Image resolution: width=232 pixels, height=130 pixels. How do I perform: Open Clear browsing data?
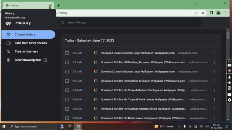pos(28,60)
